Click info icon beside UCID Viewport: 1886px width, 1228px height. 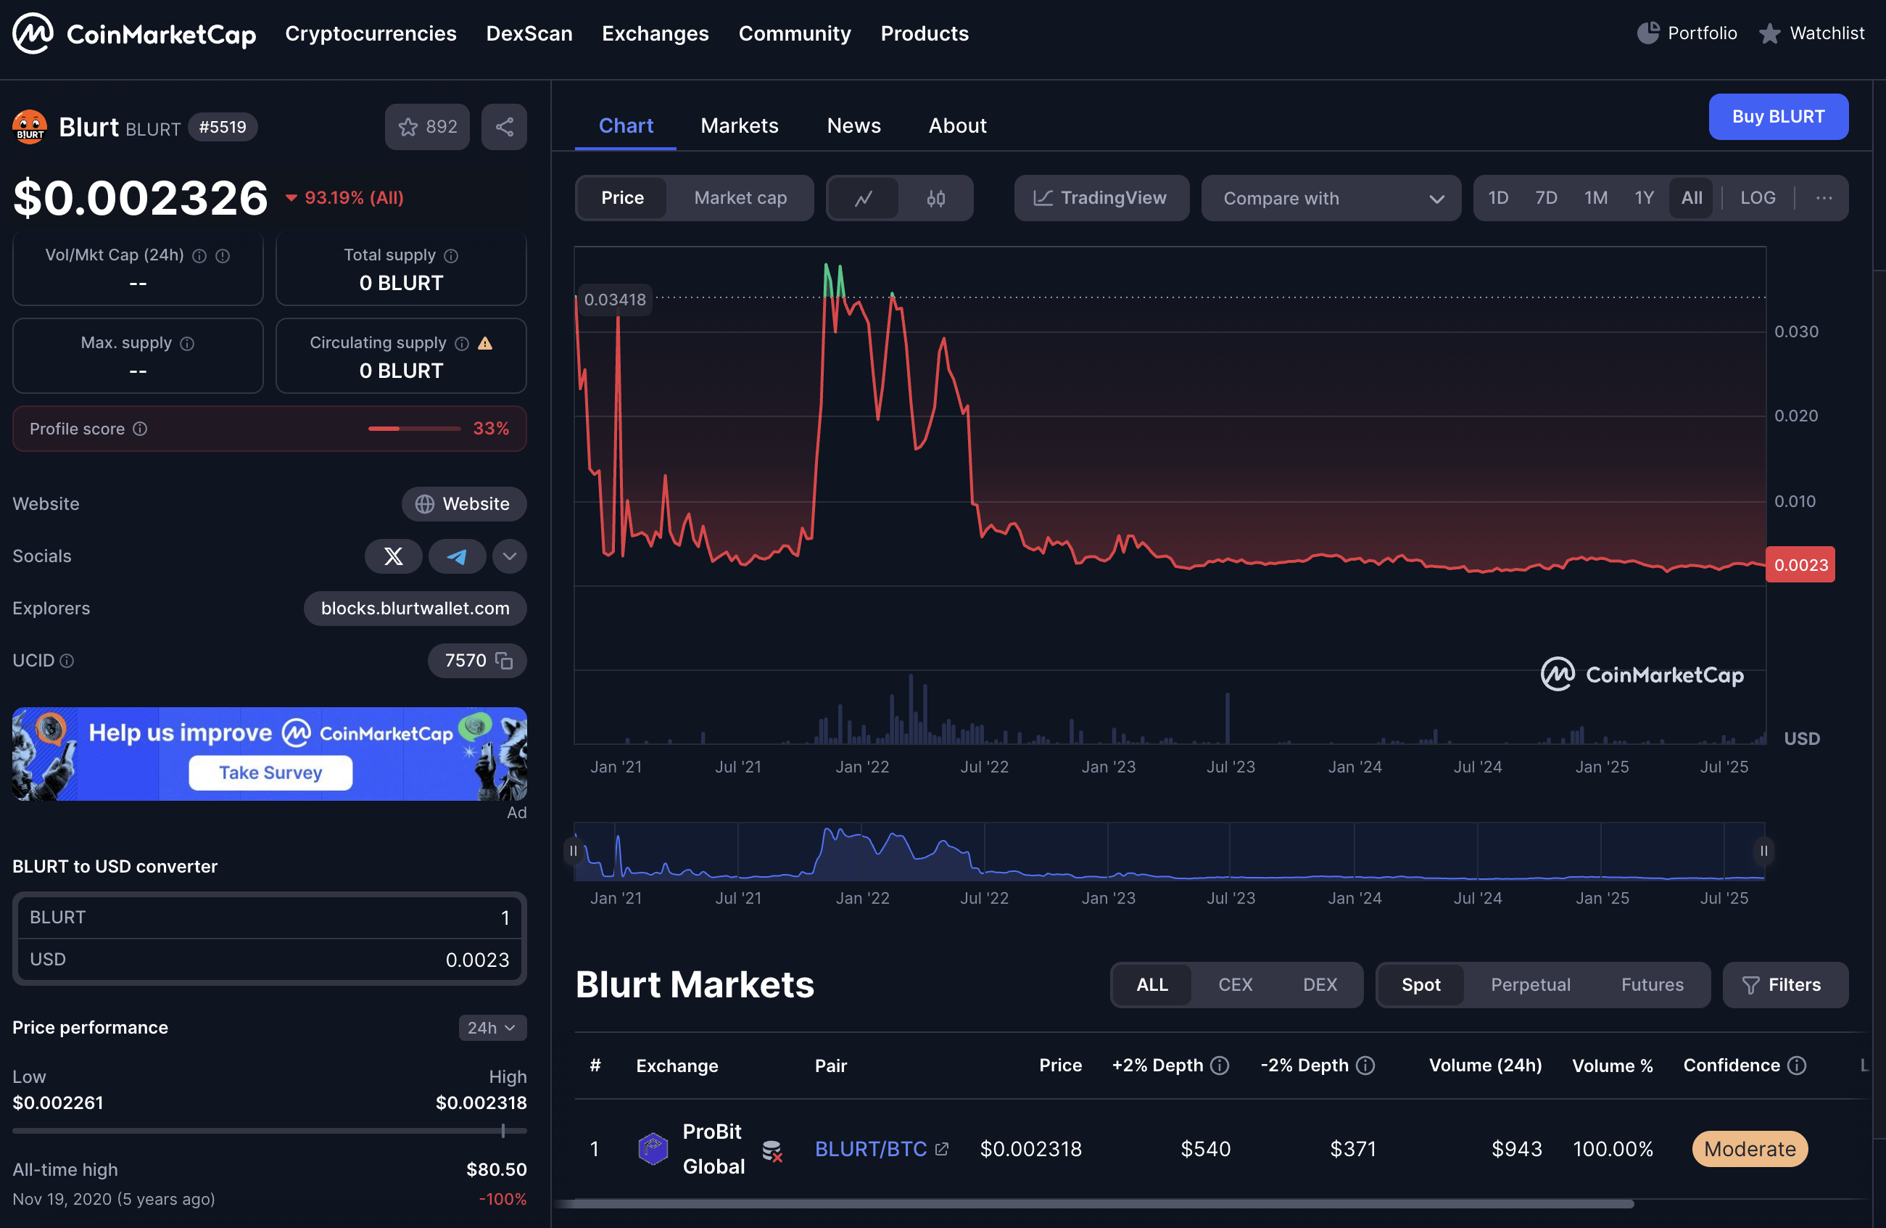67,662
